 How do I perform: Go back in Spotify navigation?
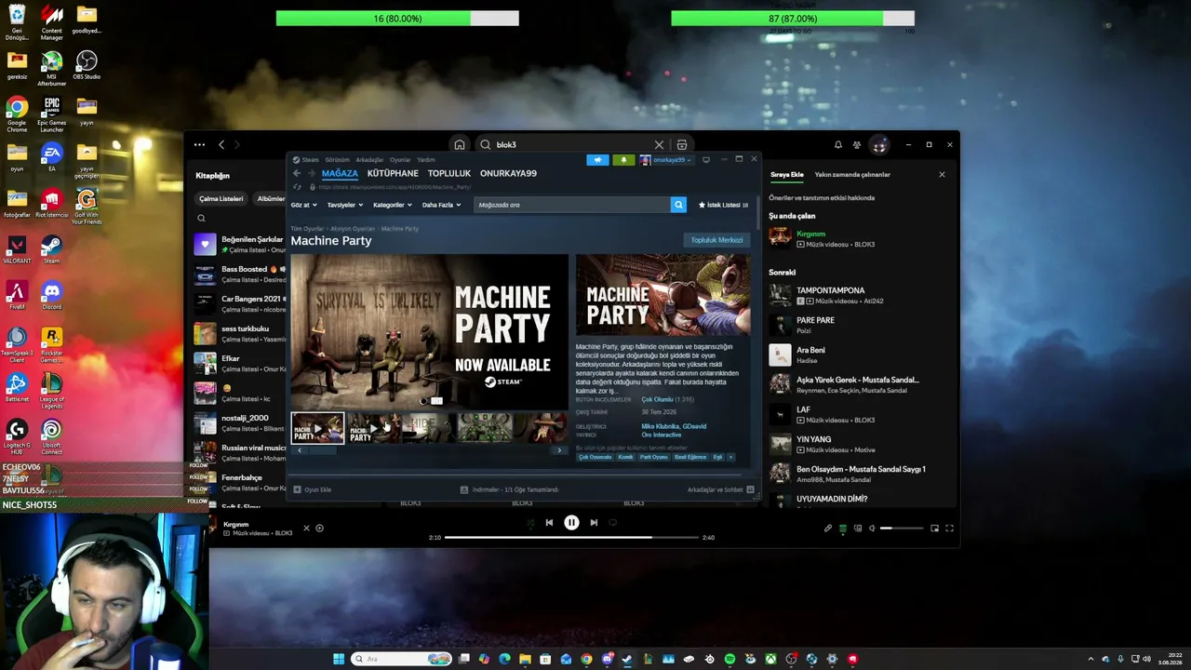click(x=221, y=144)
